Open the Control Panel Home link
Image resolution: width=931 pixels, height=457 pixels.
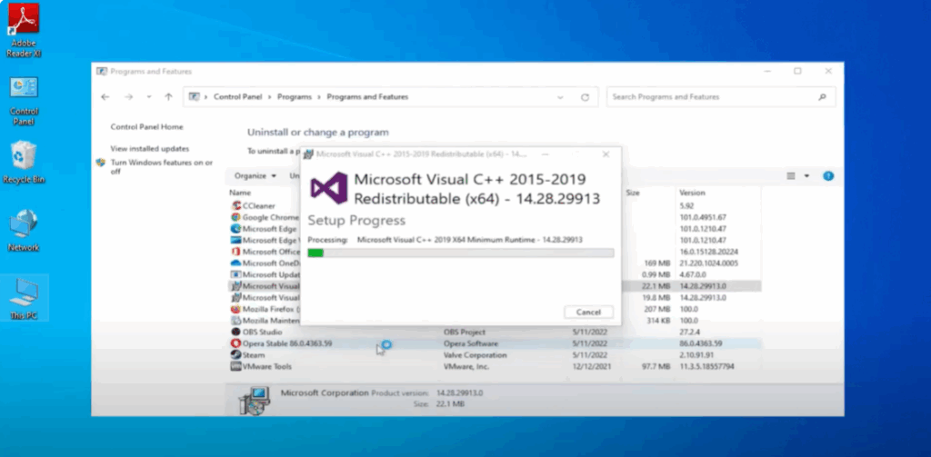point(146,127)
